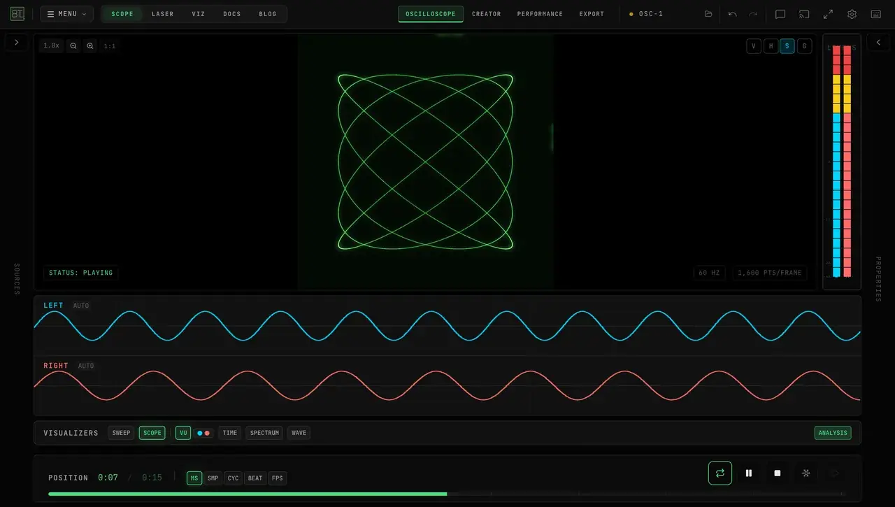This screenshot has height=507, width=895.
Task: Stop playback
Action: (778, 473)
